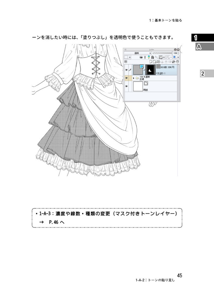Follow the P.46 へ reference link
Screen dimensions: 214x300
pyautogui.click(x=57, y=222)
